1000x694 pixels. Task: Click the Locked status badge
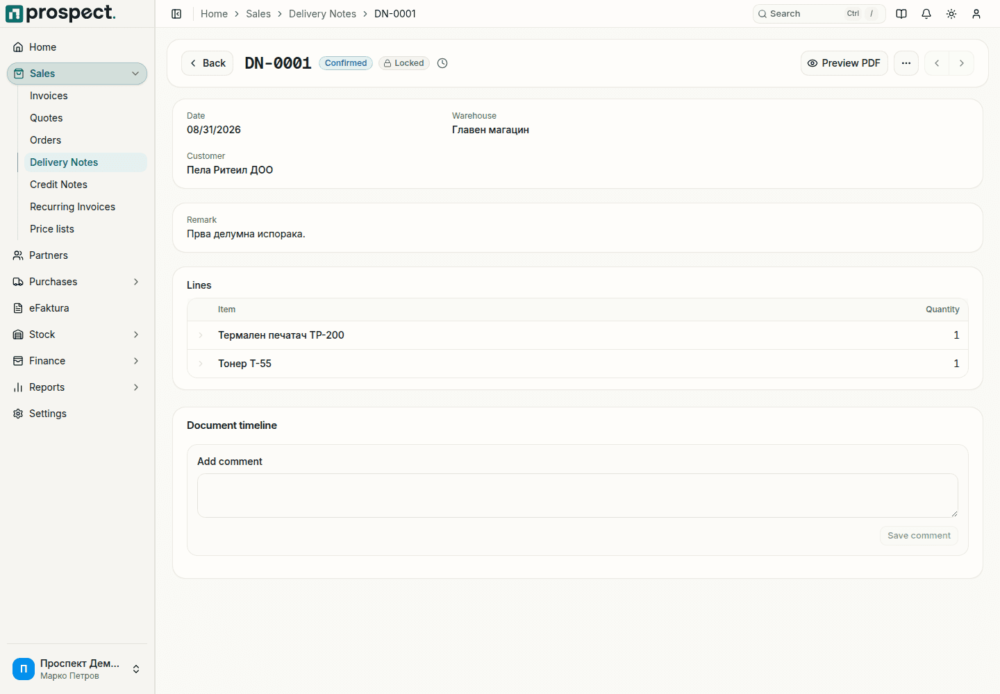[x=404, y=63]
